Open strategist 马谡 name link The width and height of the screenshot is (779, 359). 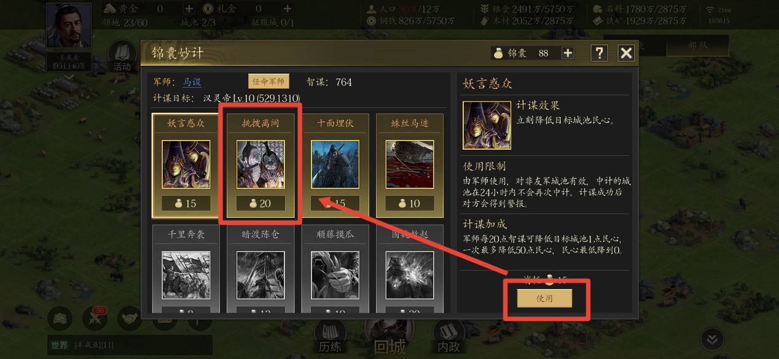click(x=192, y=82)
